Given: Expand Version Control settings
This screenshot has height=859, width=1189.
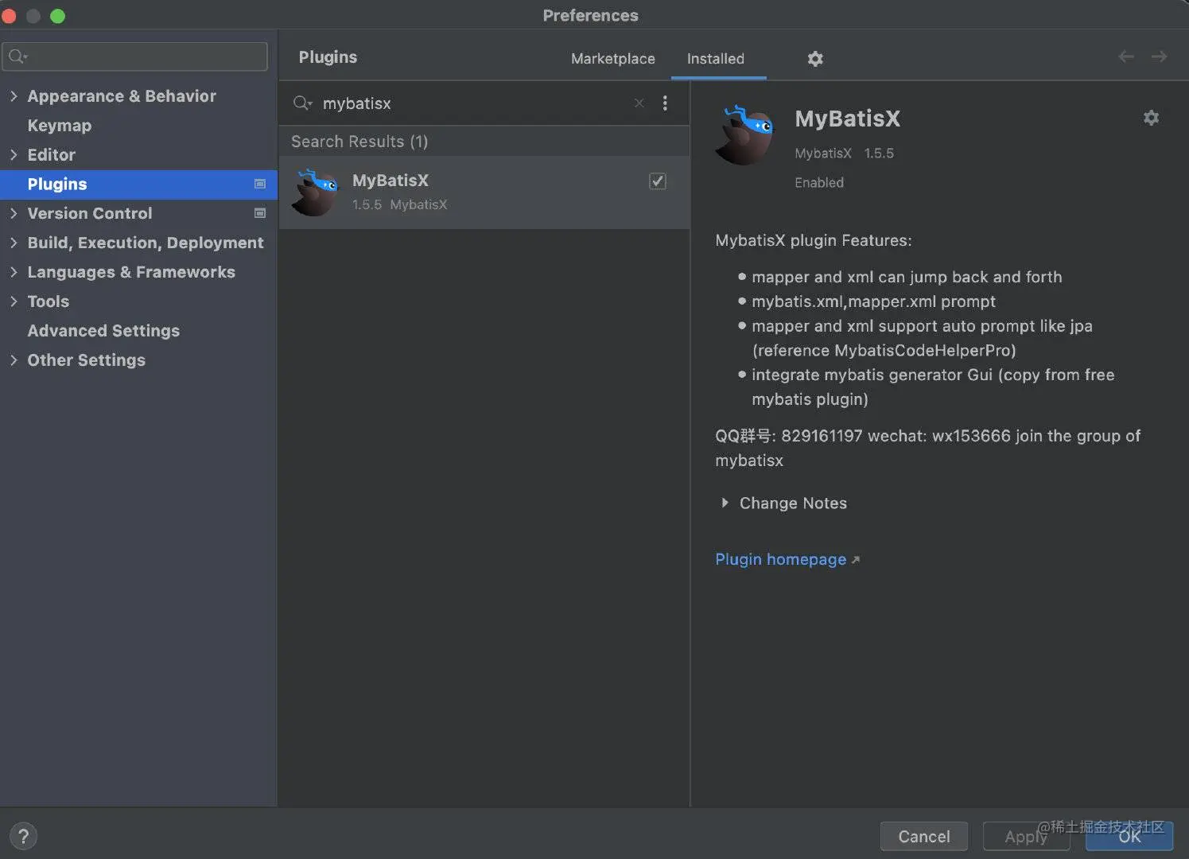Looking at the screenshot, I should [x=14, y=213].
